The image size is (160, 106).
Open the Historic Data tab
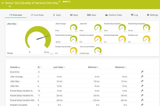[113, 15]
